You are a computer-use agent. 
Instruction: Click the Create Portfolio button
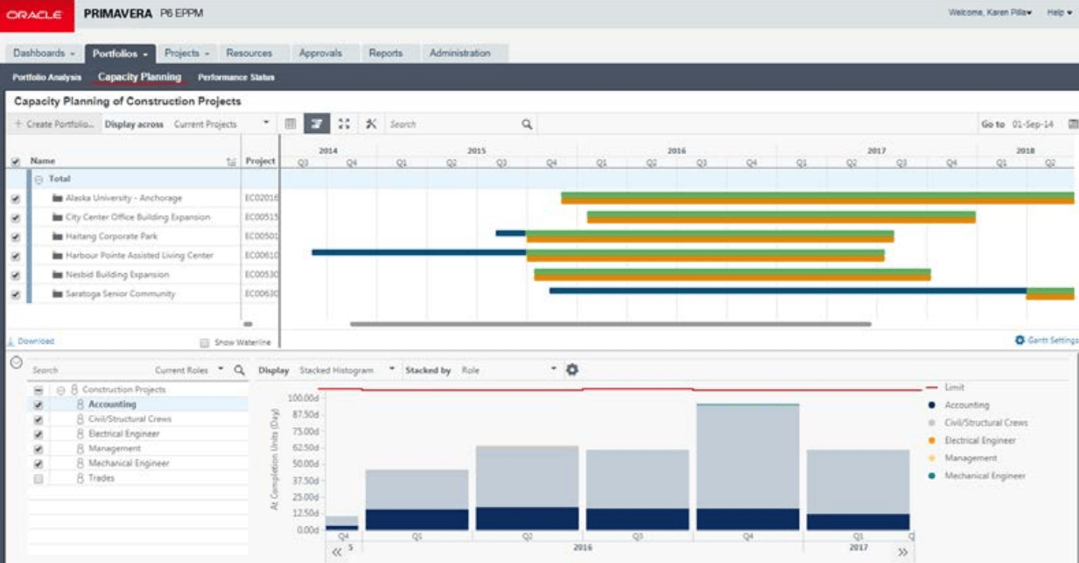click(54, 124)
